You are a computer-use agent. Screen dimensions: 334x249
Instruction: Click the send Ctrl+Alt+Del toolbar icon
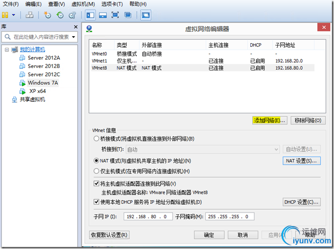[30, 15]
